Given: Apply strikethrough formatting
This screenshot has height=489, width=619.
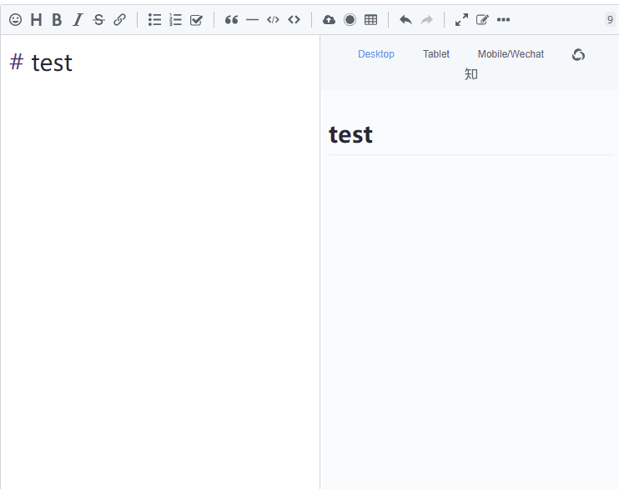Looking at the screenshot, I should point(98,20).
